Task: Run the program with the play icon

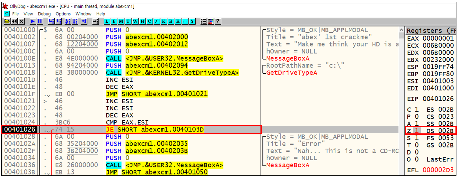Action: click(x=33, y=21)
